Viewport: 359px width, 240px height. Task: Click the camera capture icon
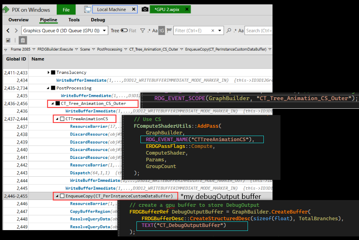[x=145, y=9]
